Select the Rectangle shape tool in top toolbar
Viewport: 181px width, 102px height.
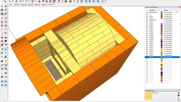(33, 1)
